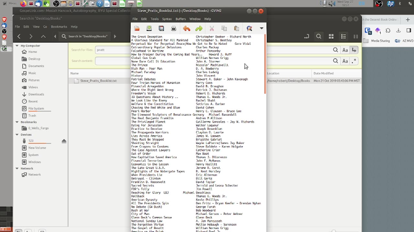Sort results by the Location column header
The width and height of the screenshot is (414, 232).
[273, 73]
